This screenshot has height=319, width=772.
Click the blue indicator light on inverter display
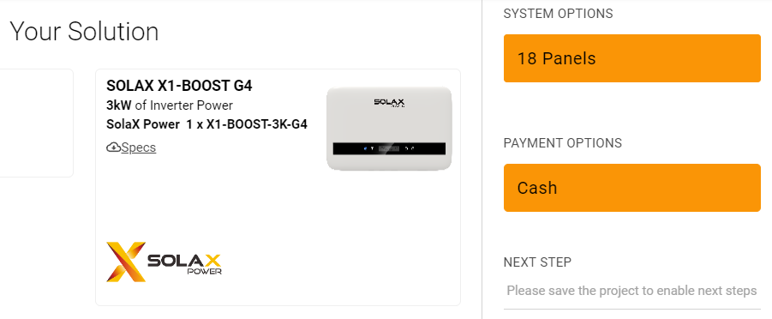tap(365, 147)
